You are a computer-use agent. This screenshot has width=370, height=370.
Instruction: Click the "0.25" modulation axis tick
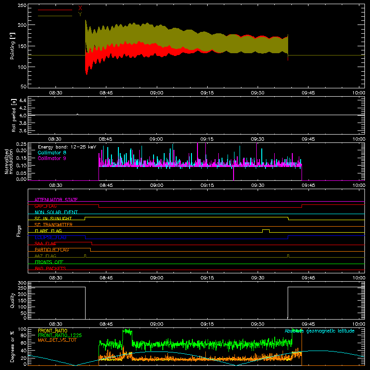[21, 144]
